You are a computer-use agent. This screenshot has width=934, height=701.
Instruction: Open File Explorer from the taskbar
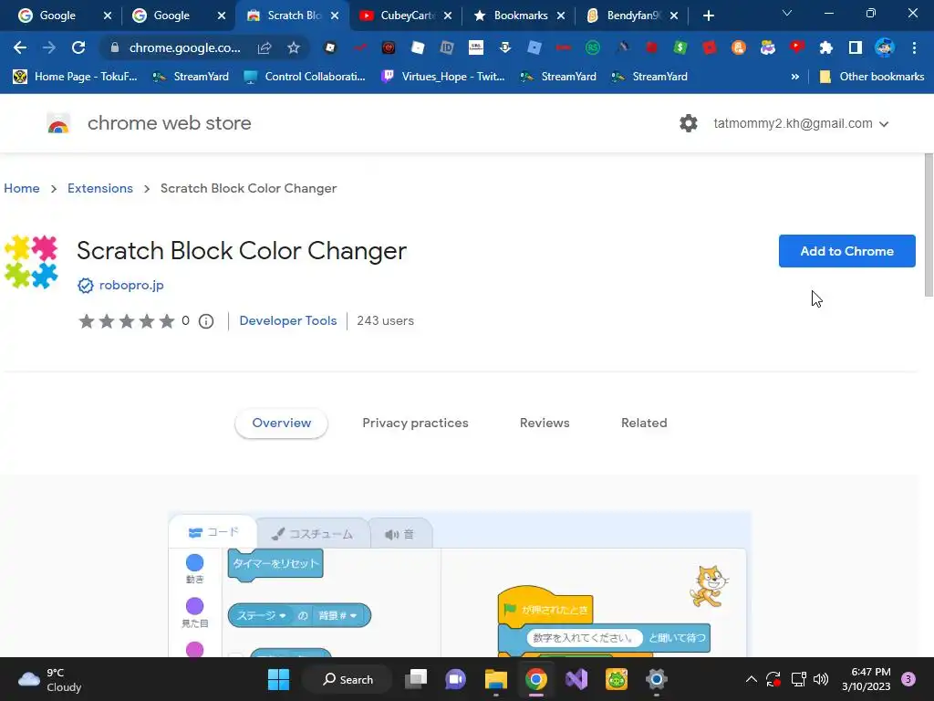495,679
